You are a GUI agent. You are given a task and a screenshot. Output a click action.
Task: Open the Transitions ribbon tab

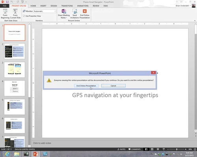click(x=67, y=6)
